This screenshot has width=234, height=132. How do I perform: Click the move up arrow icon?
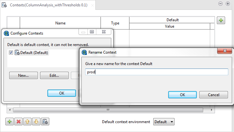click(x=27, y=122)
